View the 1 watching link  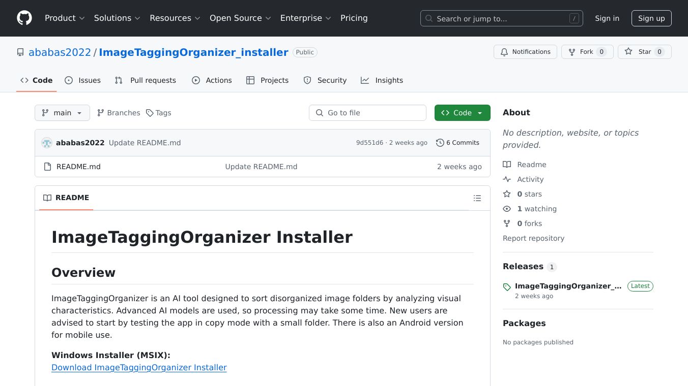[530, 209]
